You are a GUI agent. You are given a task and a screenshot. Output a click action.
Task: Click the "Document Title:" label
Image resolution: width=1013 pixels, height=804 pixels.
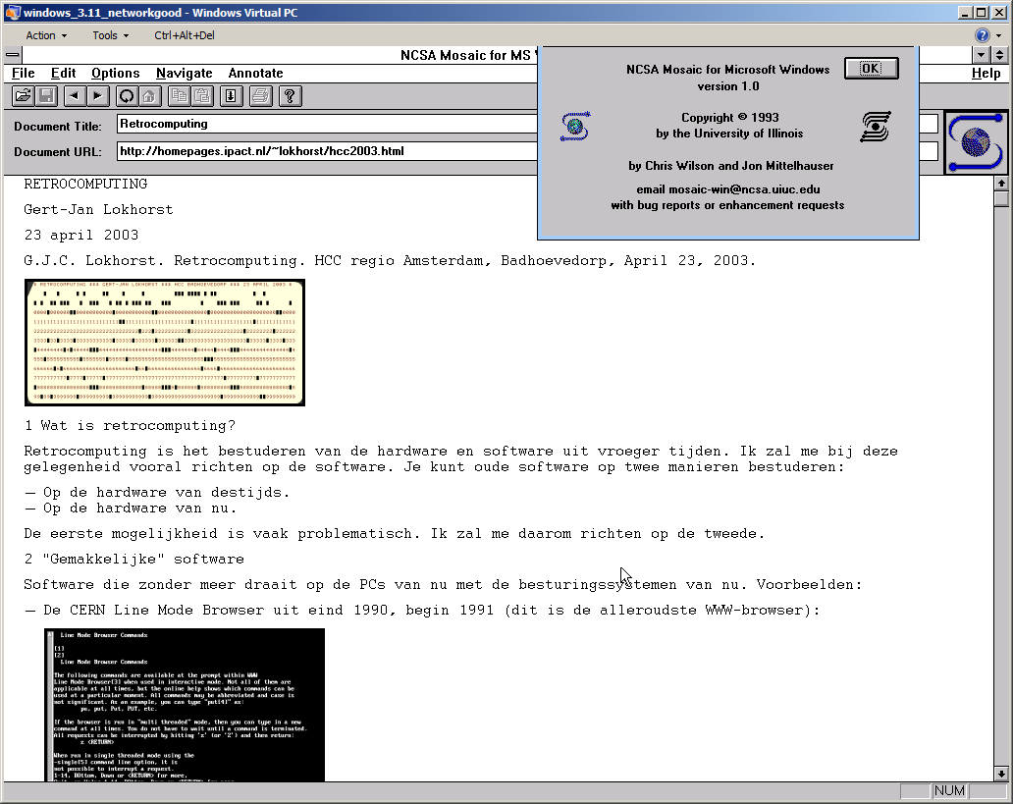[x=58, y=127]
